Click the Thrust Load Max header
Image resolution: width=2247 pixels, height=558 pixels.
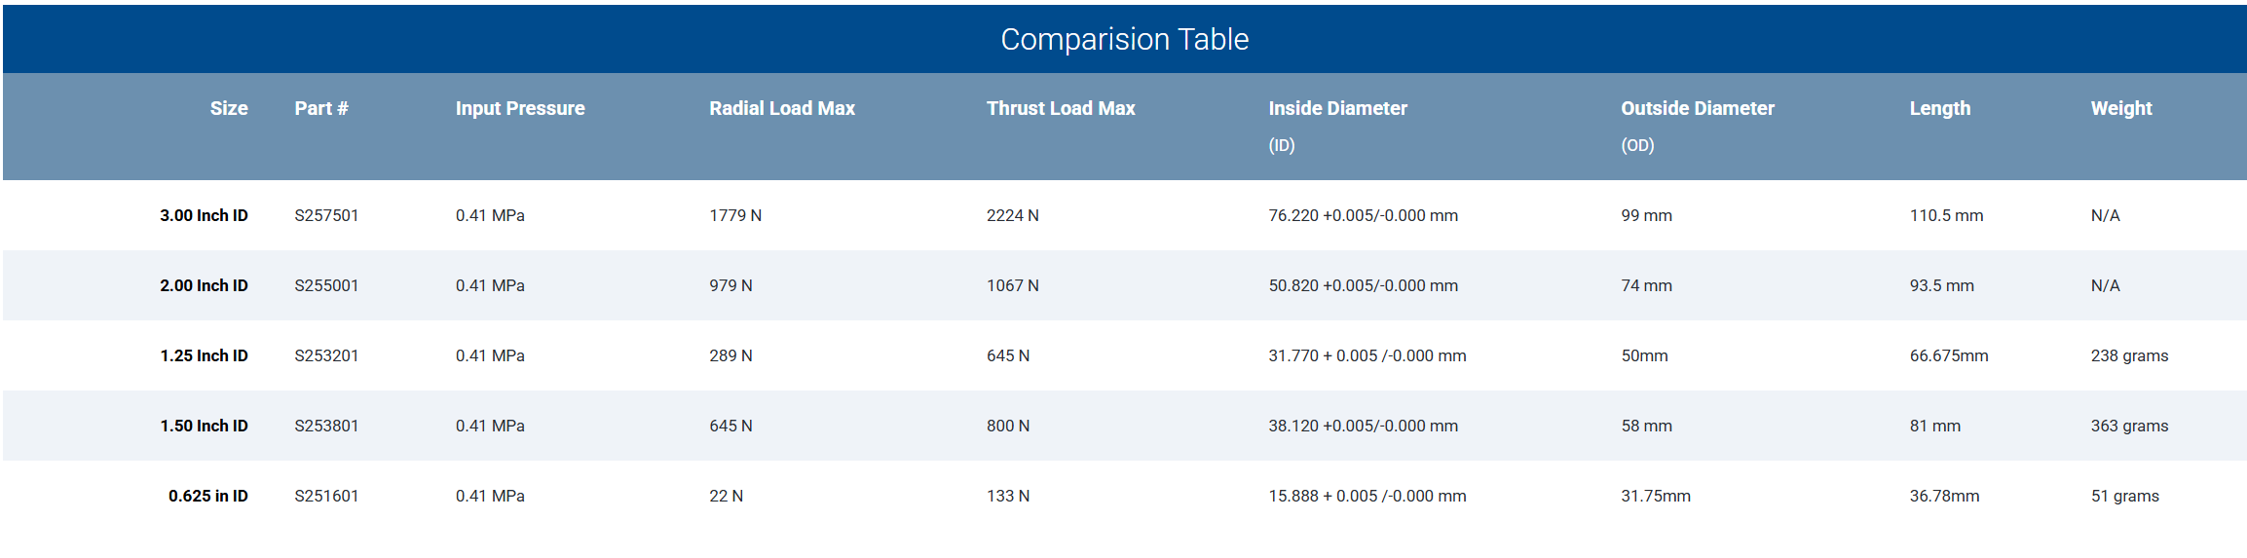[1061, 108]
